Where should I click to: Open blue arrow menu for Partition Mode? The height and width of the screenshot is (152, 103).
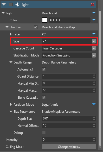tap(94, 104)
